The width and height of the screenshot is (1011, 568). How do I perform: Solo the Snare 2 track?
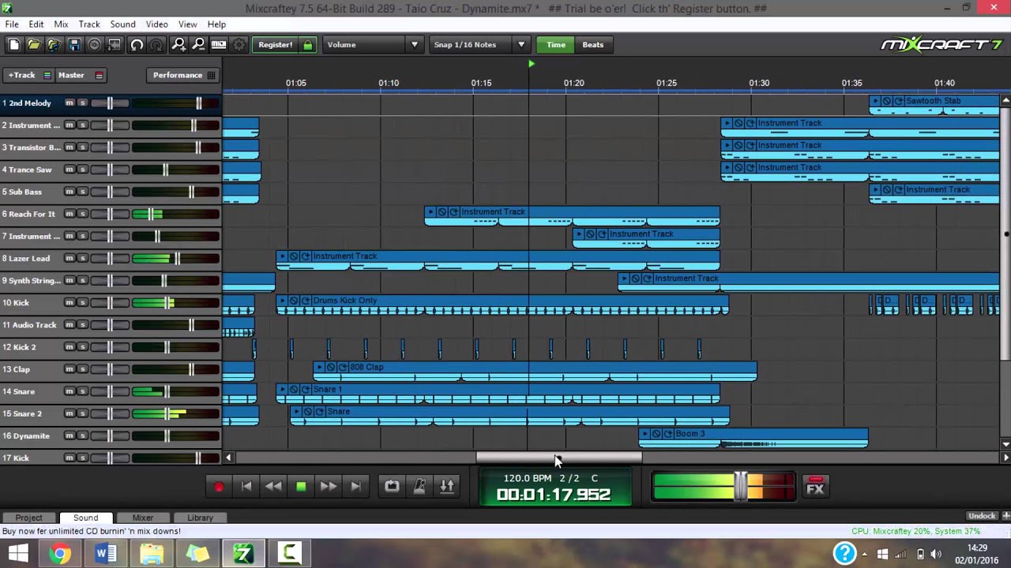tap(82, 413)
